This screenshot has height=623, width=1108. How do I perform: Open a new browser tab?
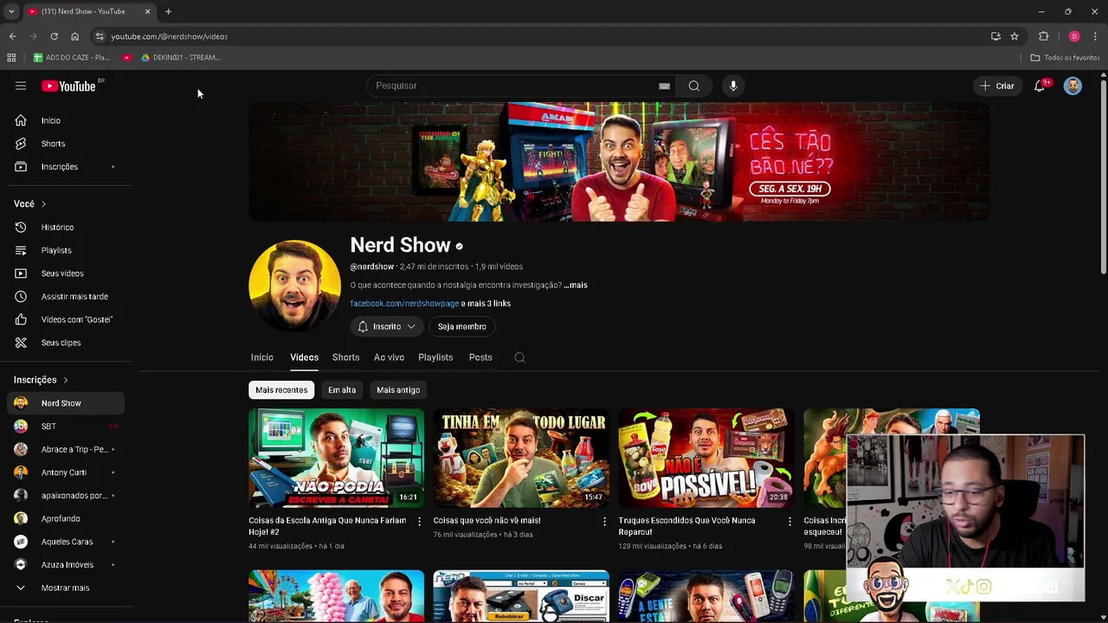[168, 11]
